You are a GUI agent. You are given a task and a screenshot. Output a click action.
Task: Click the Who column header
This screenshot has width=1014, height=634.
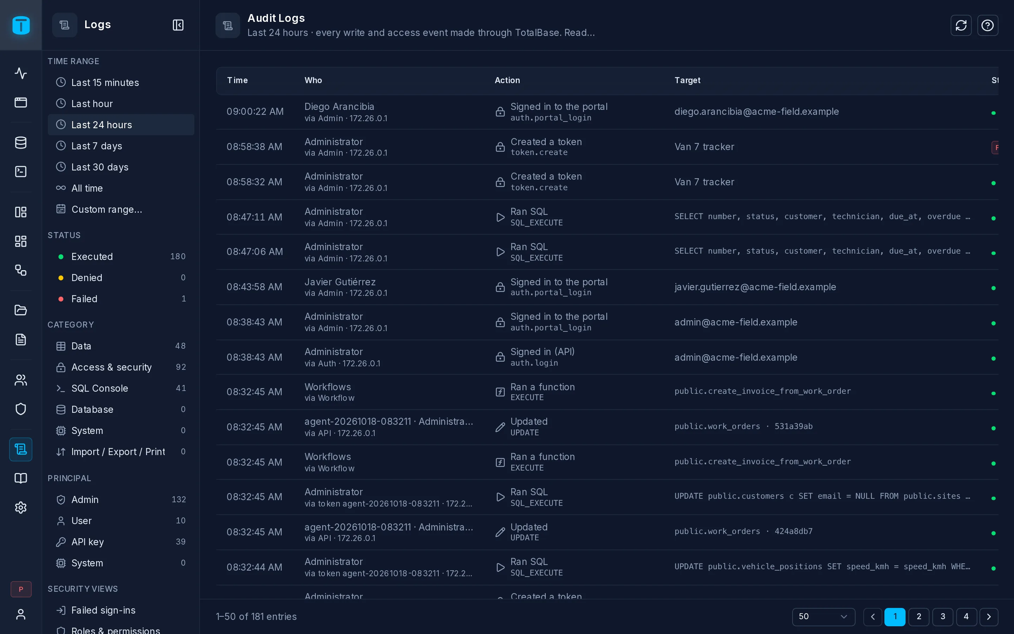[x=313, y=80]
